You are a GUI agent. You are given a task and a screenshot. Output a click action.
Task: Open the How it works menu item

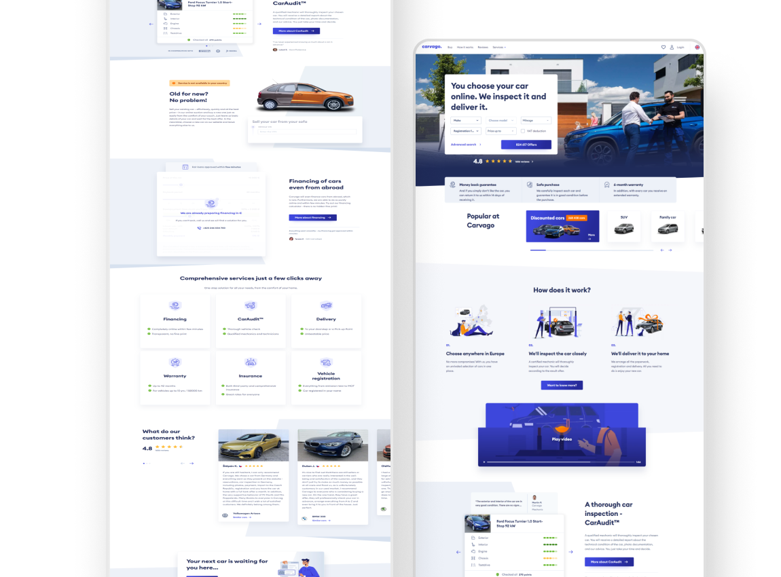pos(465,48)
